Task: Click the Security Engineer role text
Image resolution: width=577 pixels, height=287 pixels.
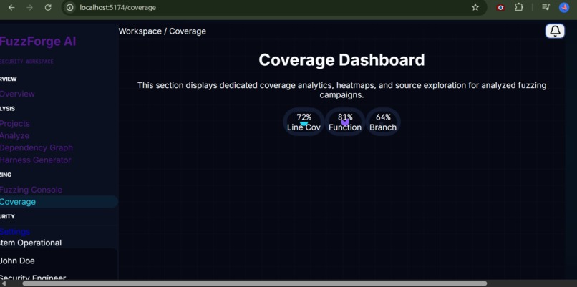Action: (33, 277)
